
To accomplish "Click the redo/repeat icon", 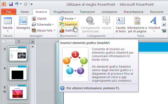I will coord(25,4).
